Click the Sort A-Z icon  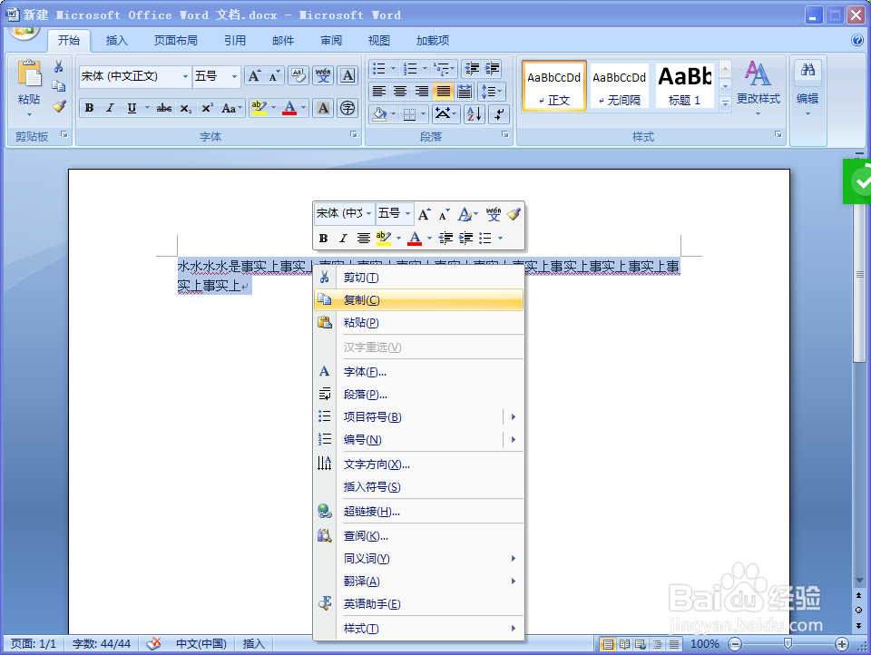point(474,114)
